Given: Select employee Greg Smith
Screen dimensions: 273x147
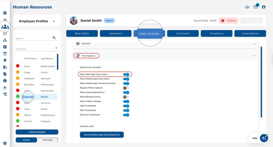Looking at the screenshot, I should pyautogui.click(x=36, y=72).
